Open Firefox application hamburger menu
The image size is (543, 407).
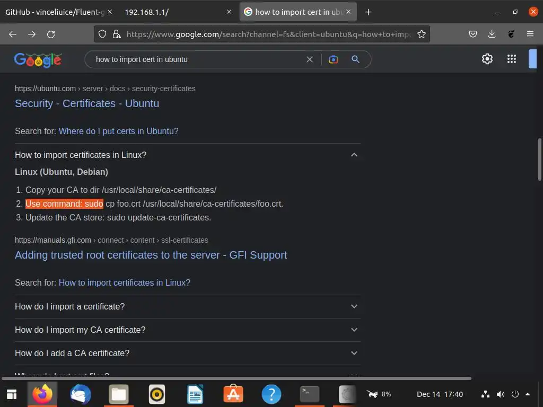coord(530,34)
